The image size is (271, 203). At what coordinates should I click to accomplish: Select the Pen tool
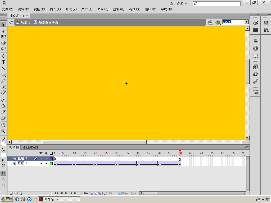click(3, 56)
